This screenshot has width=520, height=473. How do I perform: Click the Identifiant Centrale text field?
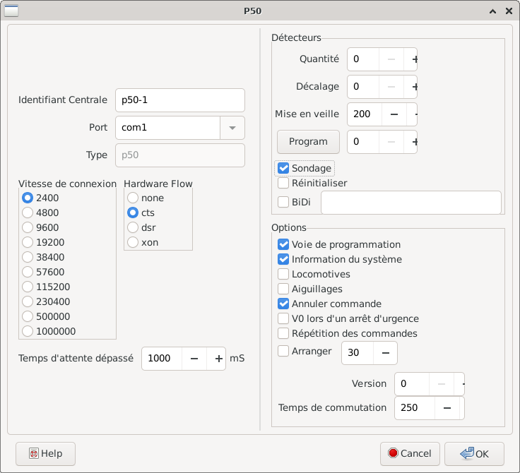coord(179,100)
